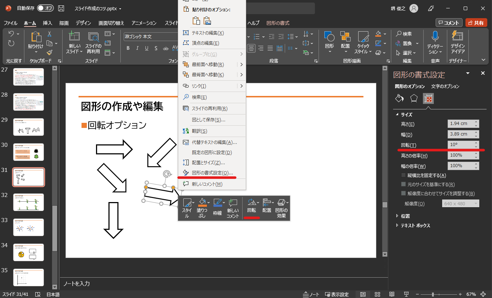Choose 代替テキストの編集(A) from context menu

(212, 142)
